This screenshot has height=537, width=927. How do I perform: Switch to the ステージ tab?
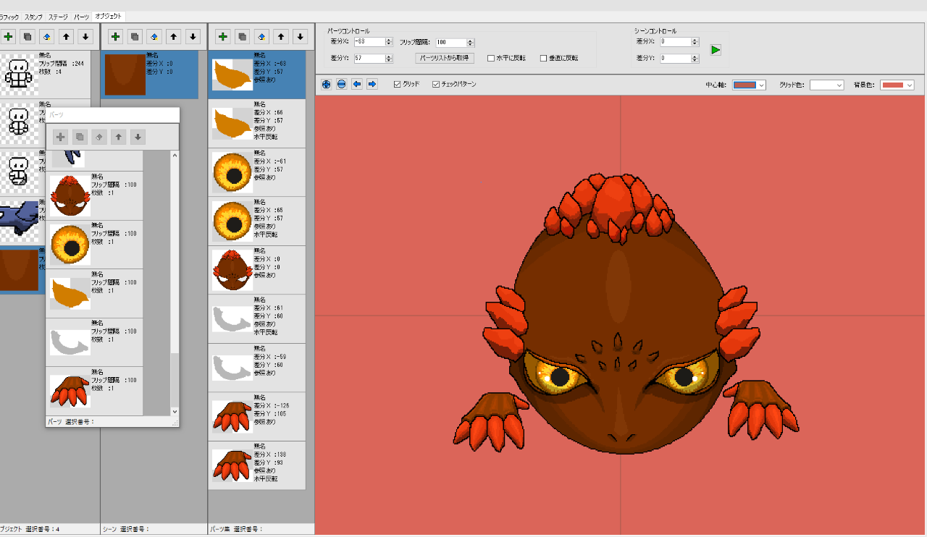(59, 17)
